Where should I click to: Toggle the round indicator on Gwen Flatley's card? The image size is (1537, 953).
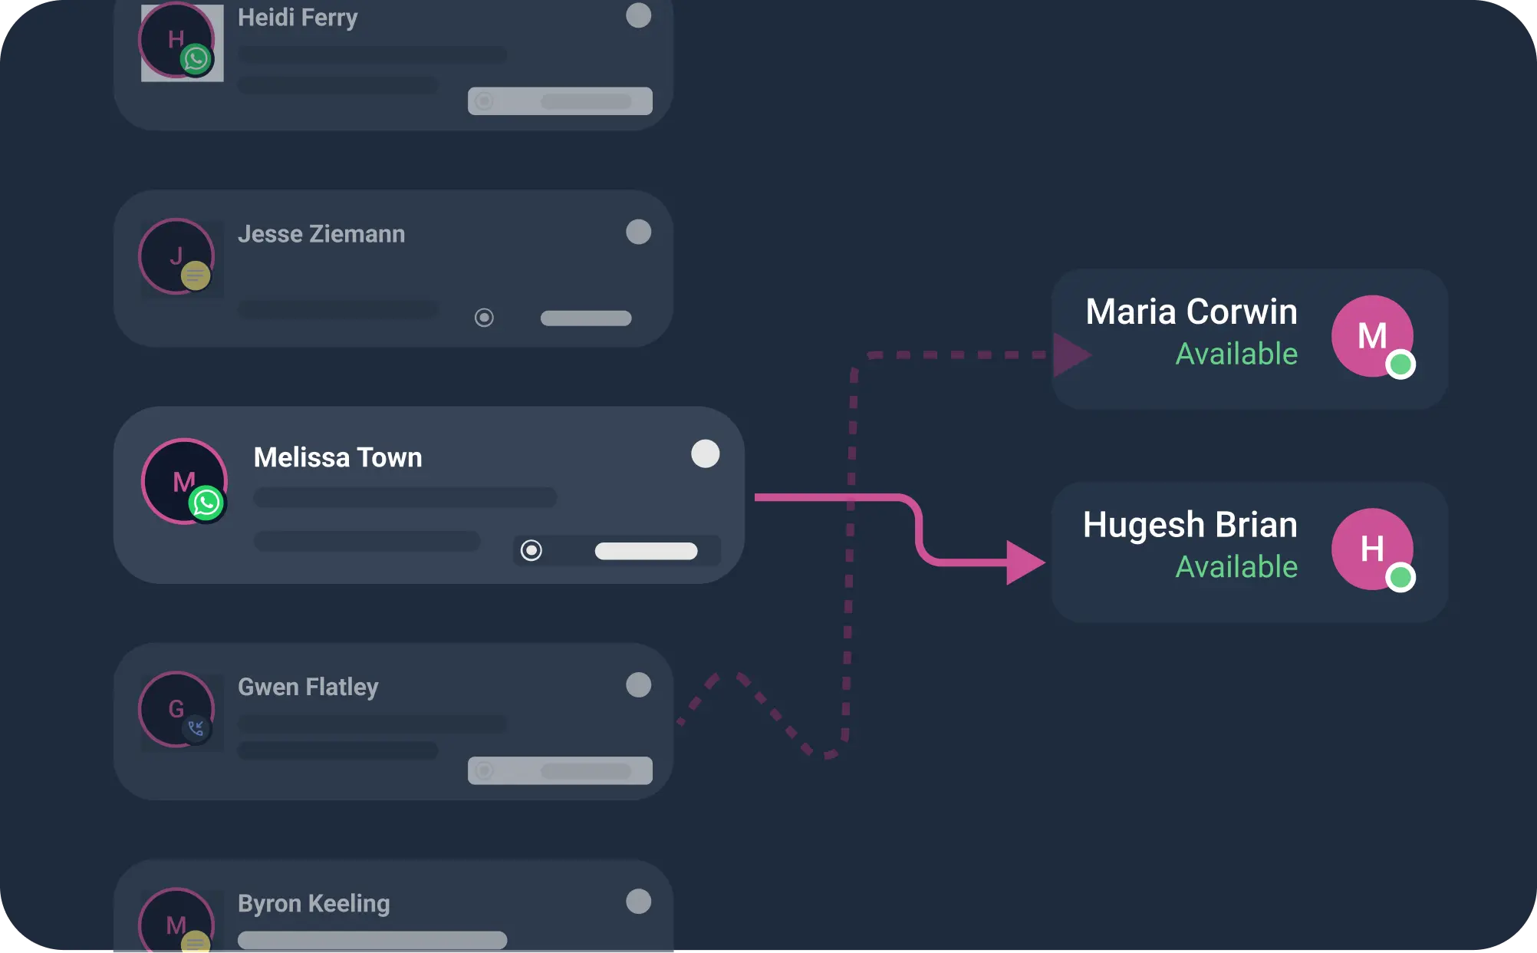point(638,684)
